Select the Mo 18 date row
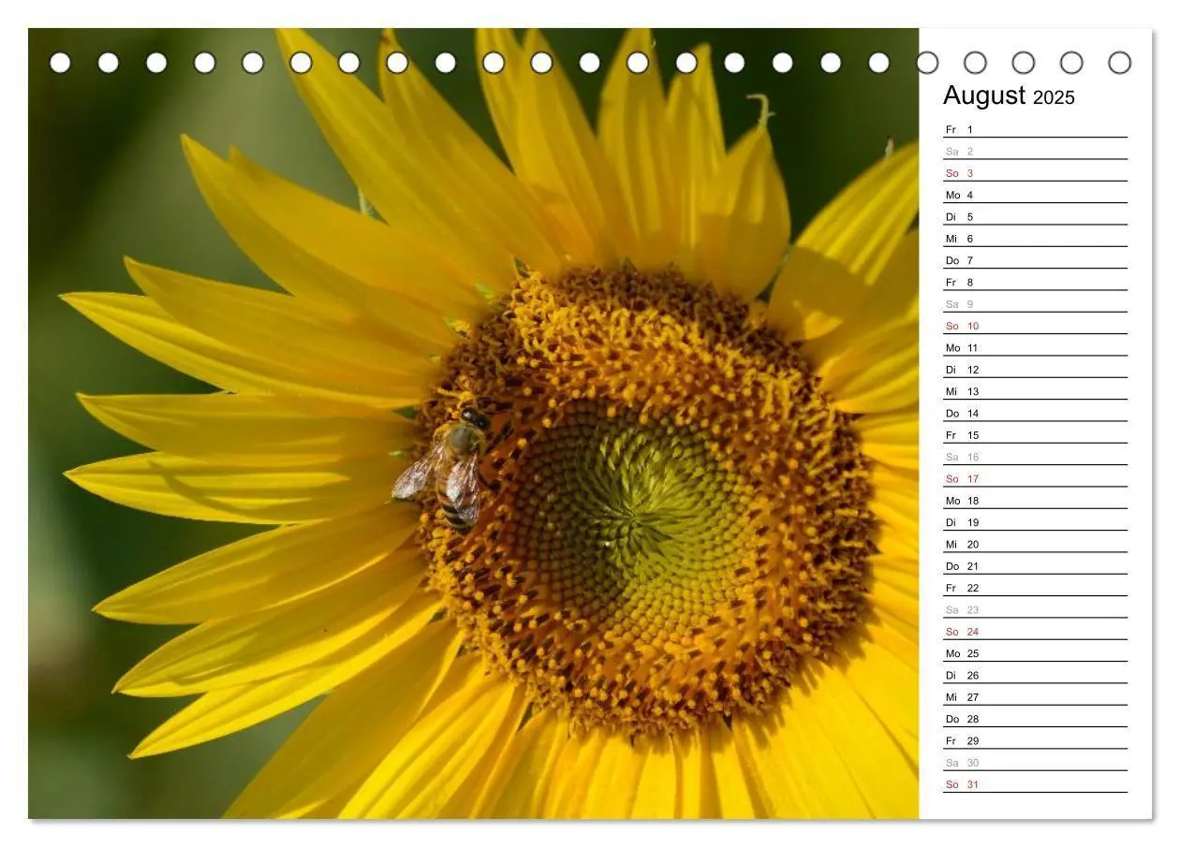Image resolution: width=1180 pixels, height=847 pixels. [x=1035, y=501]
